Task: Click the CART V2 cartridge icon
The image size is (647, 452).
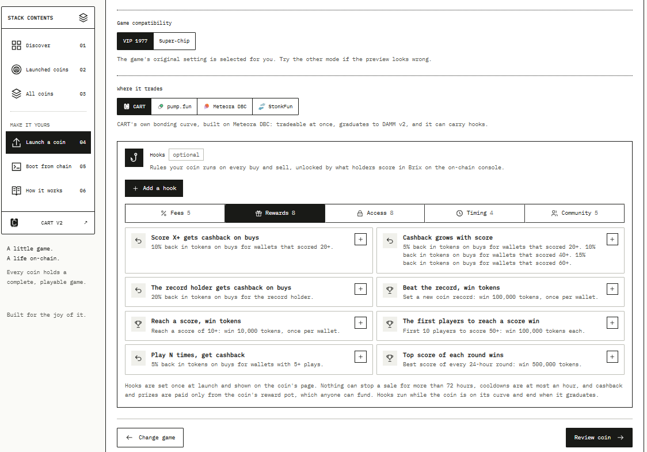Action: (x=14, y=223)
